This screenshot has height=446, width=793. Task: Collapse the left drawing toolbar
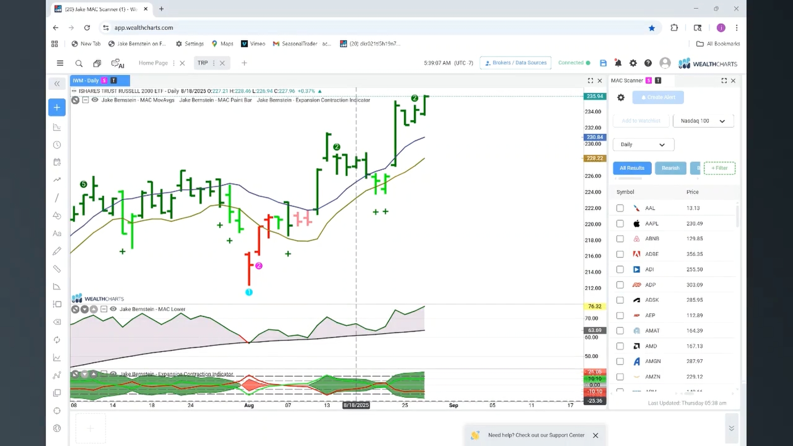coord(57,84)
